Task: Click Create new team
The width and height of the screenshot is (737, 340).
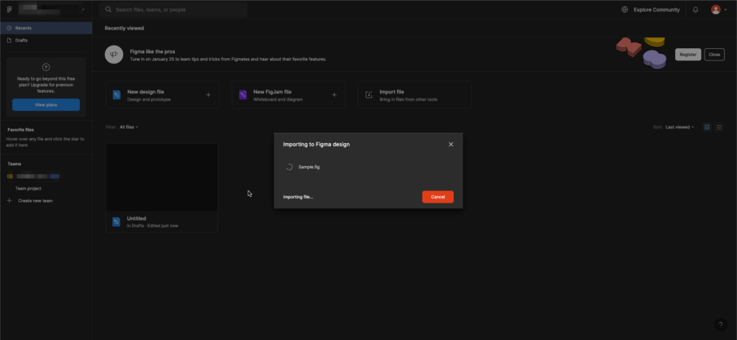Action: (x=35, y=201)
